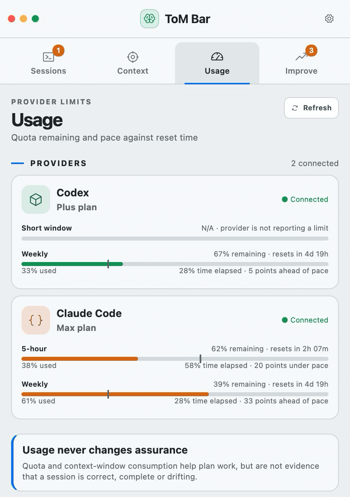Click the Context crosshair target icon

pyautogui.click(x=133, y=57)
